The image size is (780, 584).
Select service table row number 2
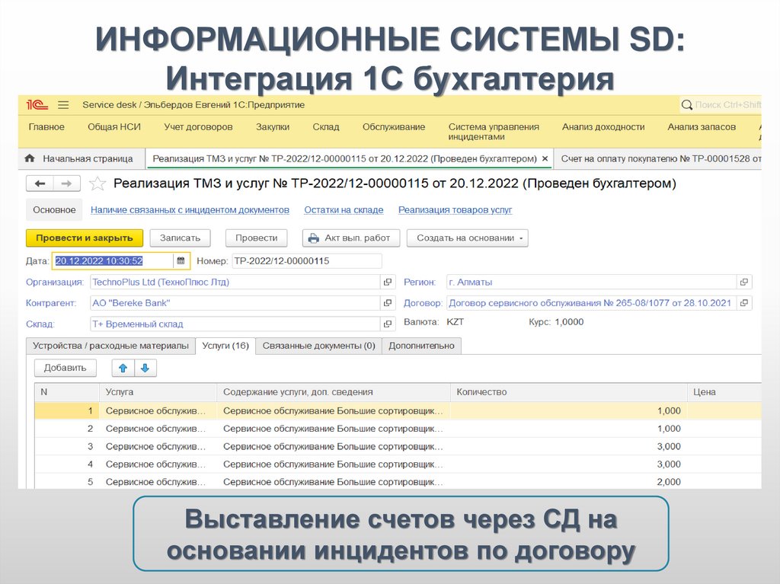coord(398,429)
